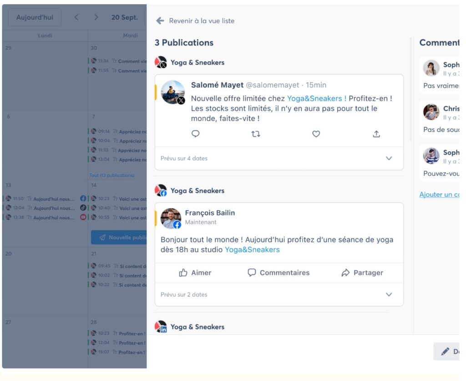Click the Facebook icon on 11:50 calendar entry
Viewport: 466px width, 381px height.
(83, 198)
